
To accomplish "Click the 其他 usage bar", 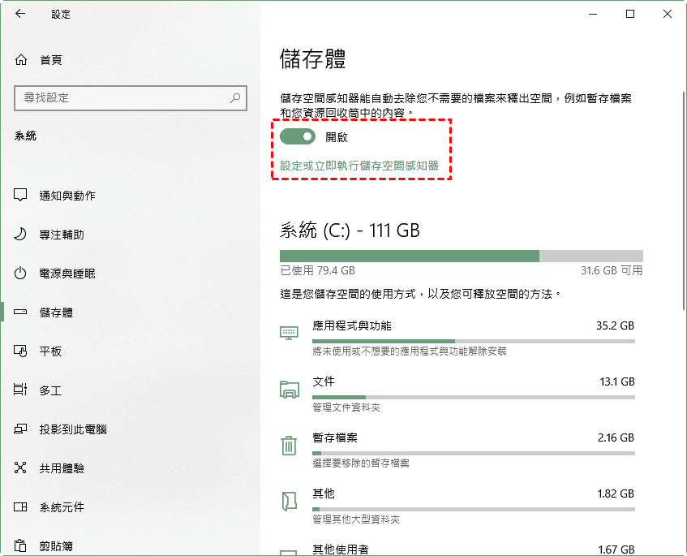I will pyautogui.click(x=474, y=509).
